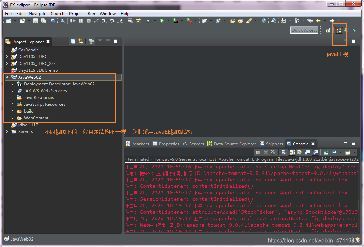
Task: Click Pin Console icon
Action: coord(326,152)
